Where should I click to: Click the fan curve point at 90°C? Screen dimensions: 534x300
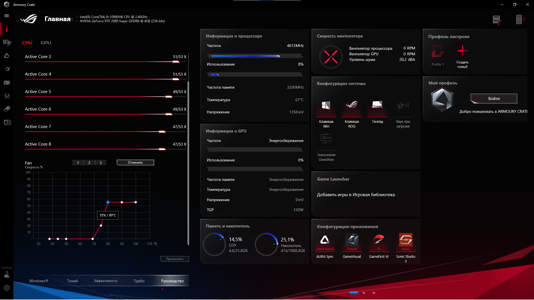coord(122,202)
